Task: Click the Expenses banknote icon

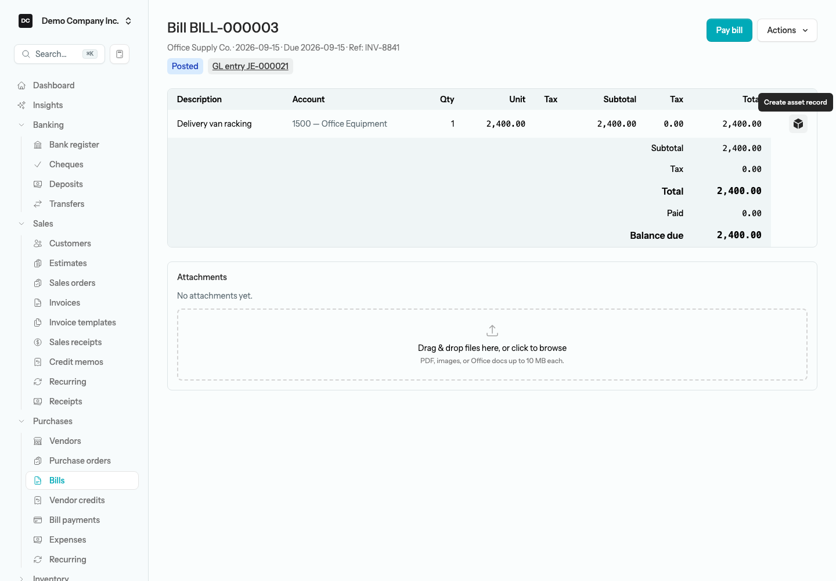Action: (38, 540)
